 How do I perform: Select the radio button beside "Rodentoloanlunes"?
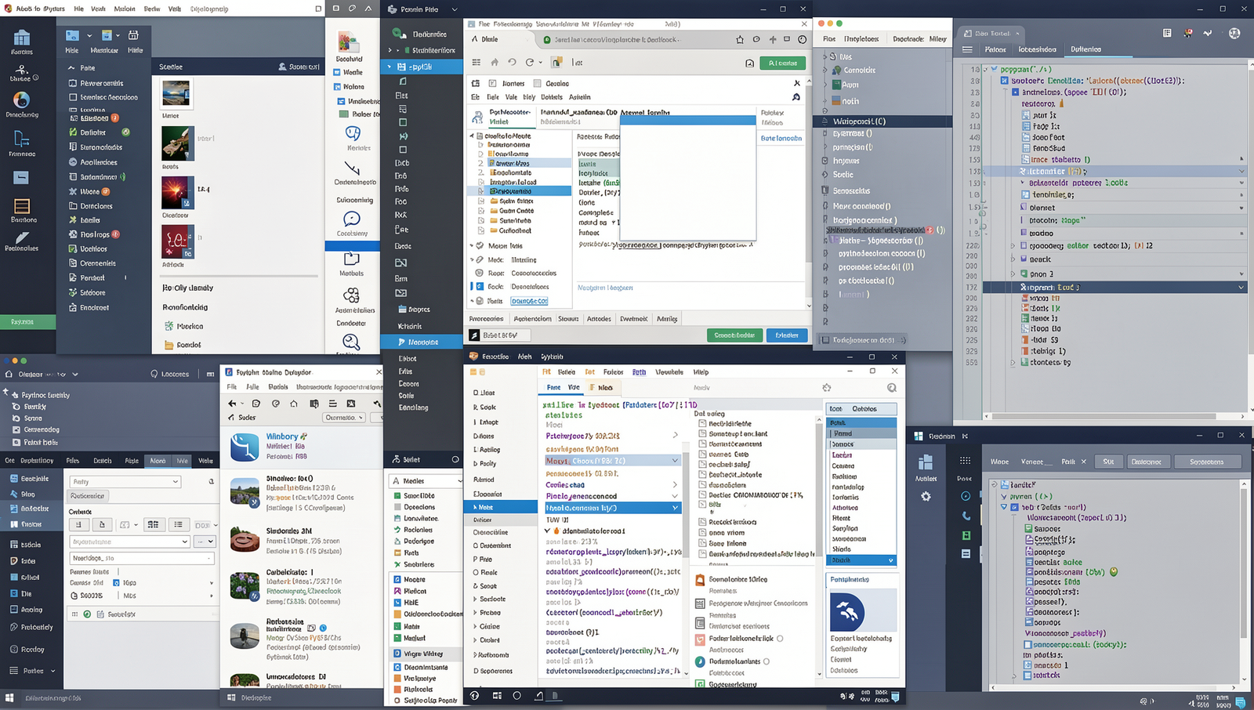(x=766, y=661)
